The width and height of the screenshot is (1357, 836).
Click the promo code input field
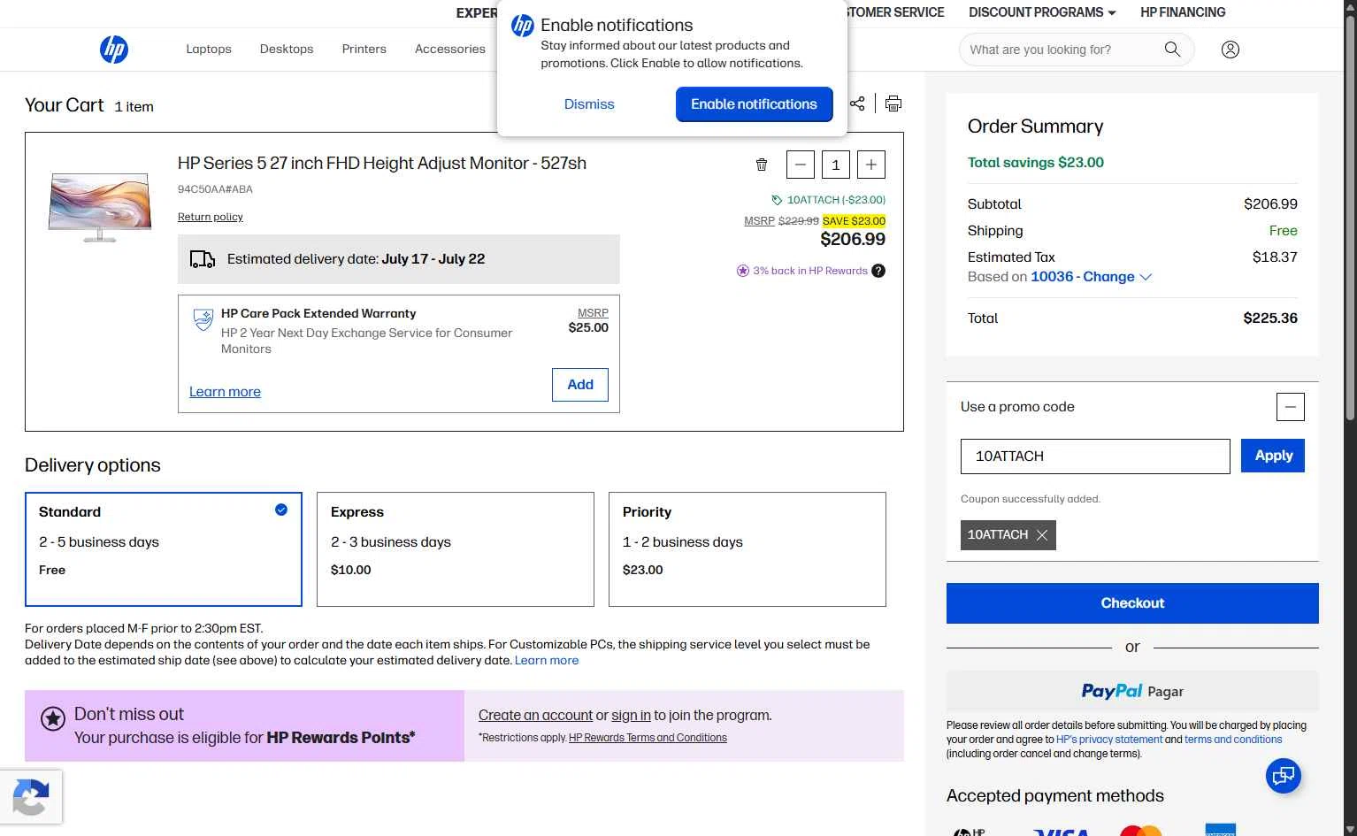pyautogui.click(x=1095, y=456)
